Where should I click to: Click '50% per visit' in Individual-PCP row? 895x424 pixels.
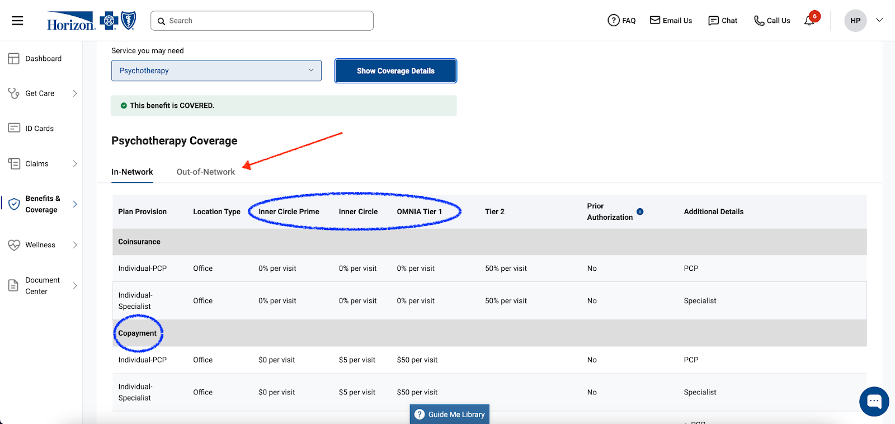click(x=506, y=268)
